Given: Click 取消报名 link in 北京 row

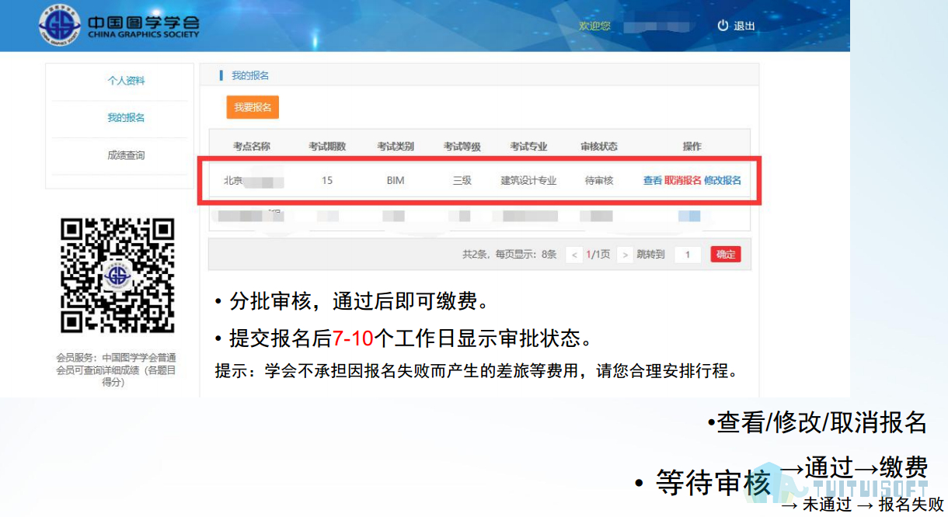Looking at the screenshot, I should point(683,180).
